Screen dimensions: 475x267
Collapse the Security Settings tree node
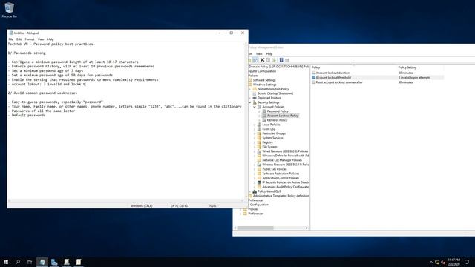250,102
